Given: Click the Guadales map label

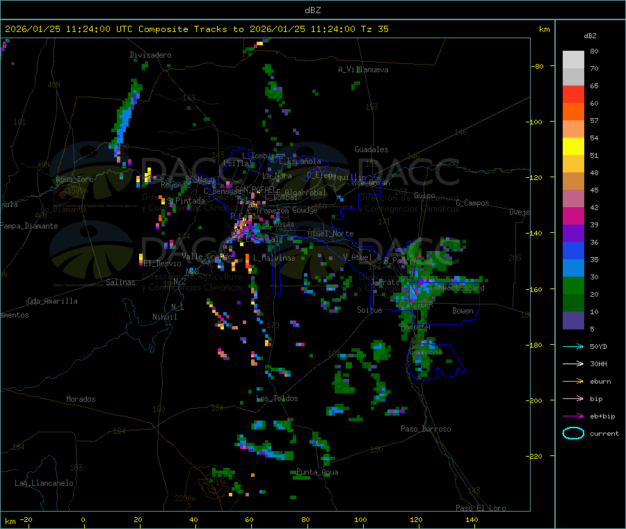Looking at the screenshot, I should coord(371,149).
